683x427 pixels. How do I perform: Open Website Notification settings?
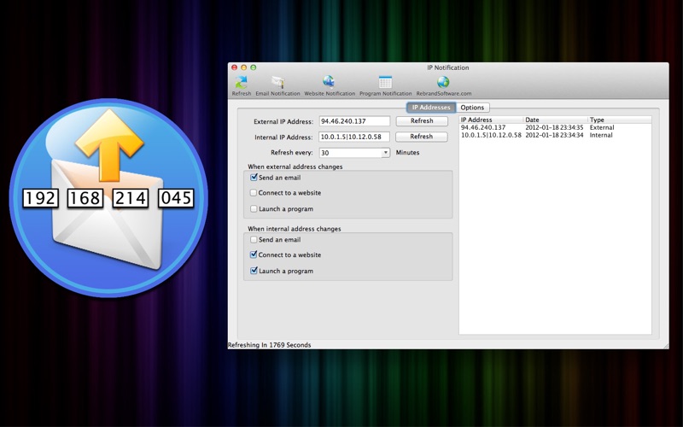pyautogui.click(x=330, y=83)
